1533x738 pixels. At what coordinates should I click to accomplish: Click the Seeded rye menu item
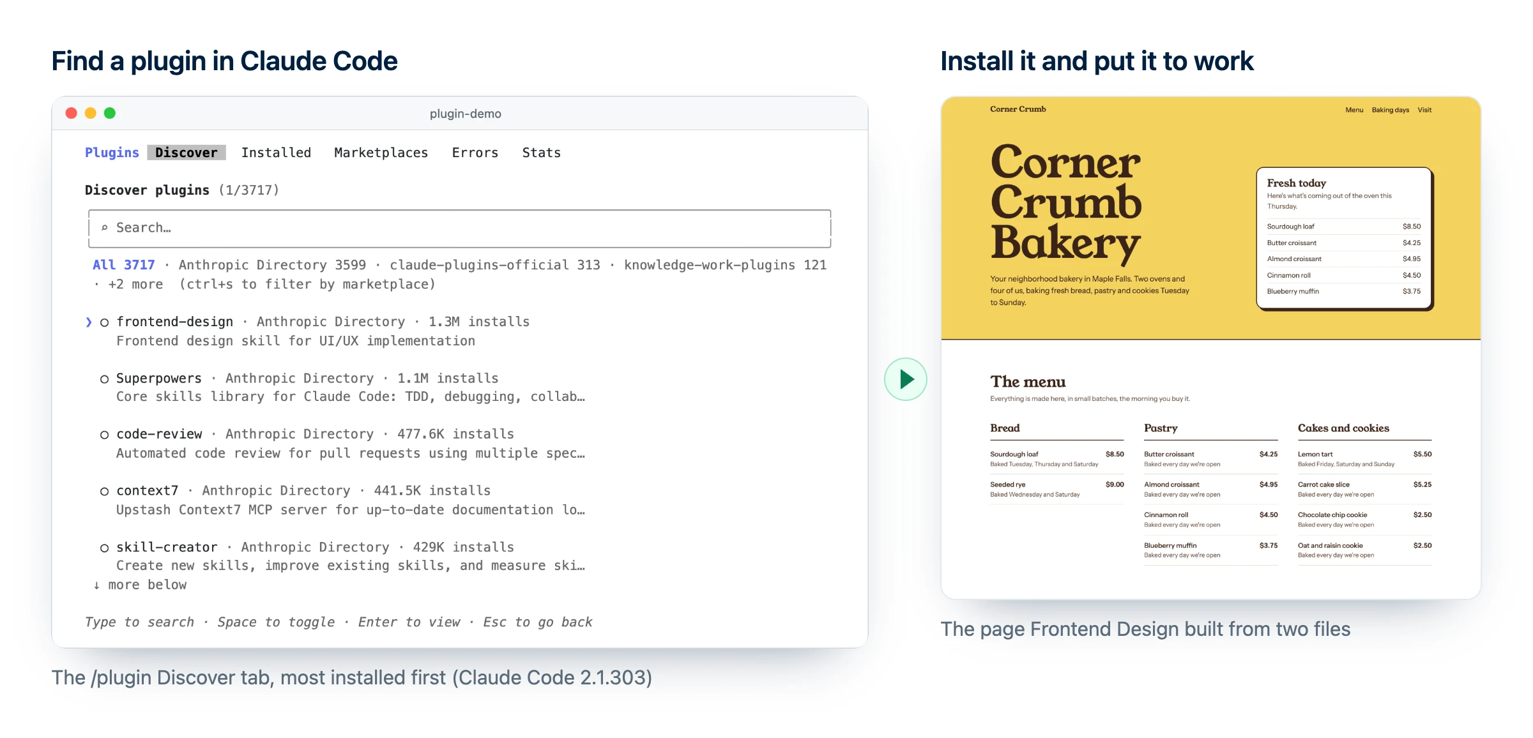[x=1057, y=489]
